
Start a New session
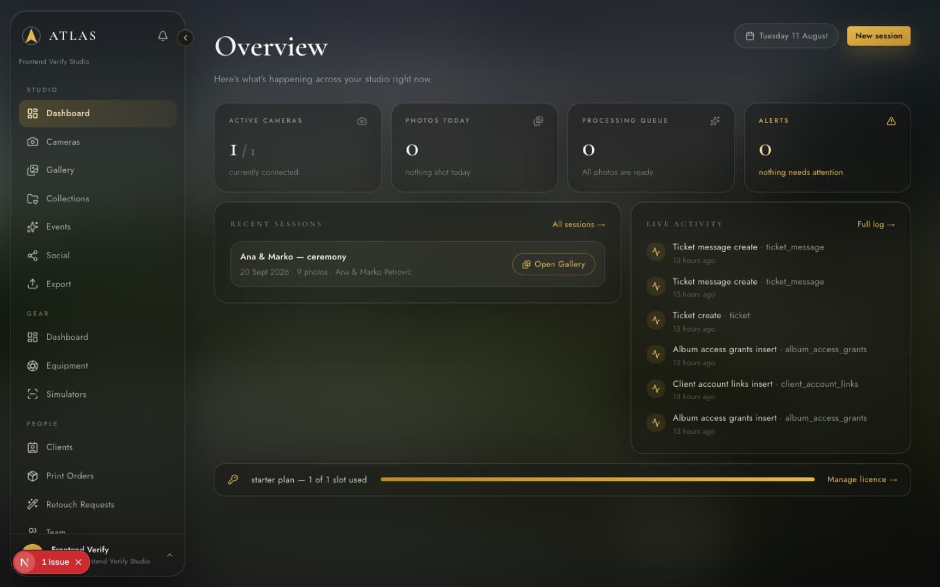tap(879, 36)
